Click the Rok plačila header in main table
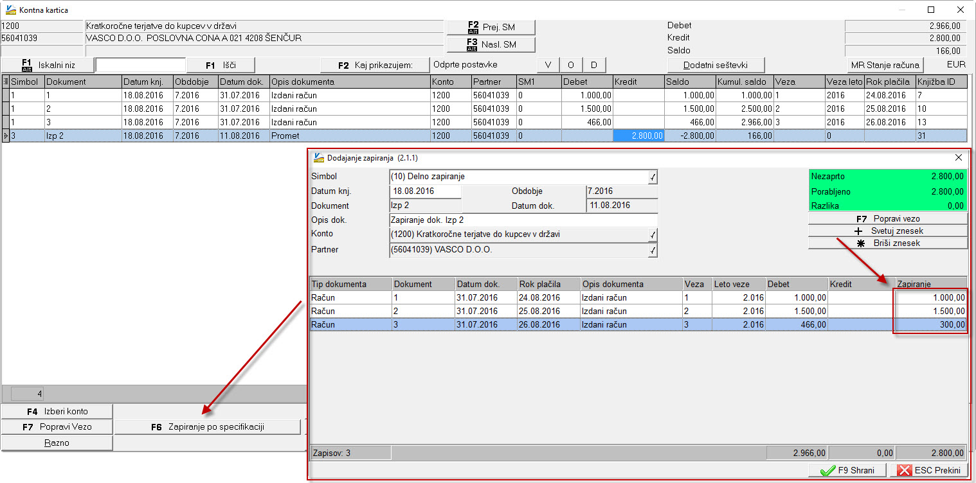 pyautogui.click(x=890, y=82)
